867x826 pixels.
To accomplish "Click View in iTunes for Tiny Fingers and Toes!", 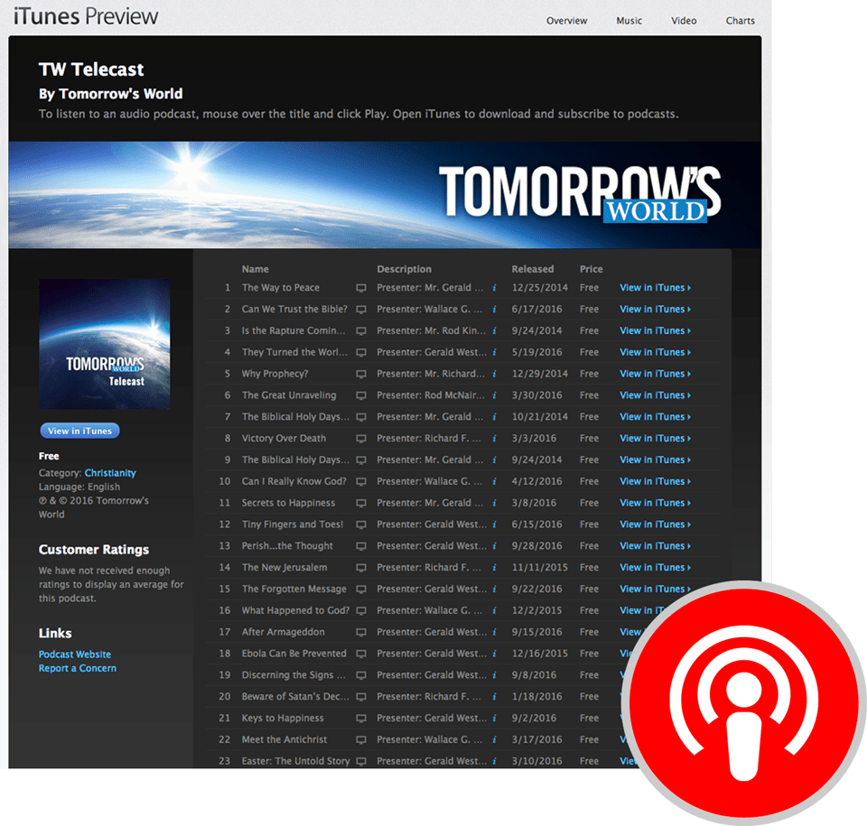I will (656, 524).
